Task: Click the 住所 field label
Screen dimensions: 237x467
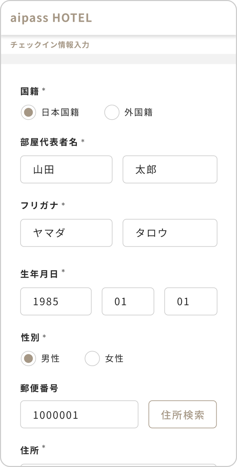Action: tap(30, 451)
